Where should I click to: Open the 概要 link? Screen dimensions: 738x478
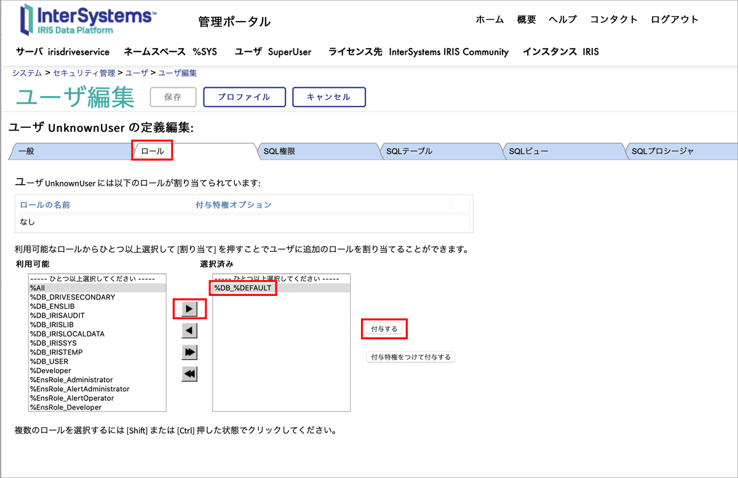click(x=526, y=19)
